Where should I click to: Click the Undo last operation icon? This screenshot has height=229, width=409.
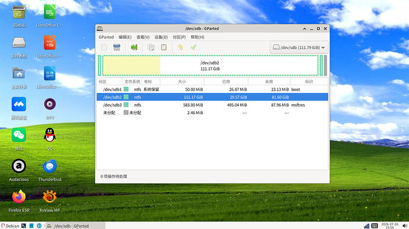point(180,47)
